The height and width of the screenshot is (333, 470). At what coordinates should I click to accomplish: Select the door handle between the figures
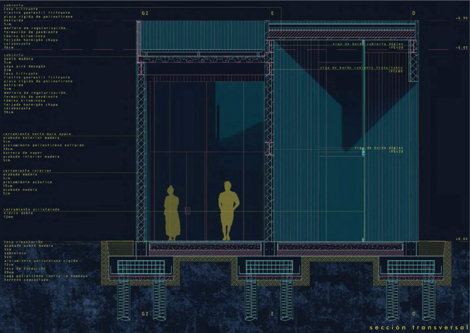pyautogui.click(x=187, y=210)
